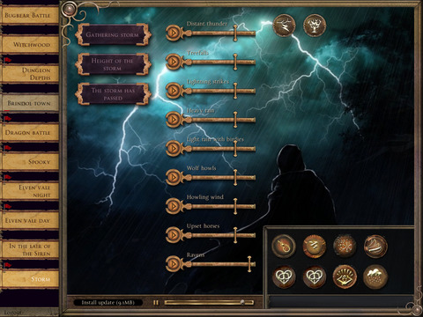The width and height of the screenshot is (423, 317).
Task: Trigger the tree one-shot medallion at top
Action: (315, 26)
